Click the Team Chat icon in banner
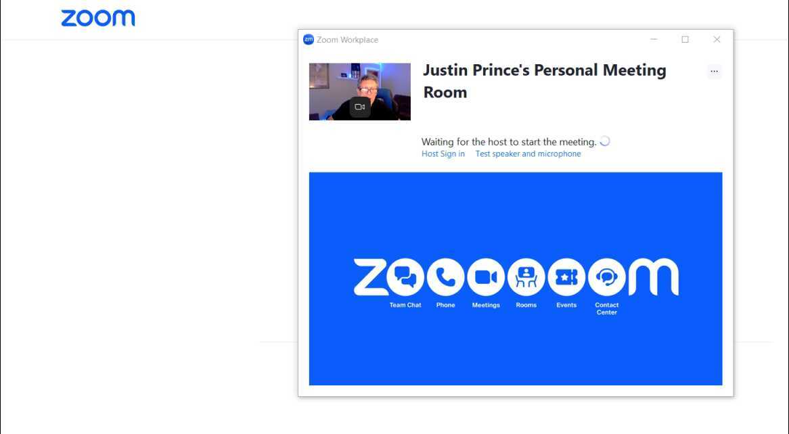The image size is (789, 434). pos(405,277)
